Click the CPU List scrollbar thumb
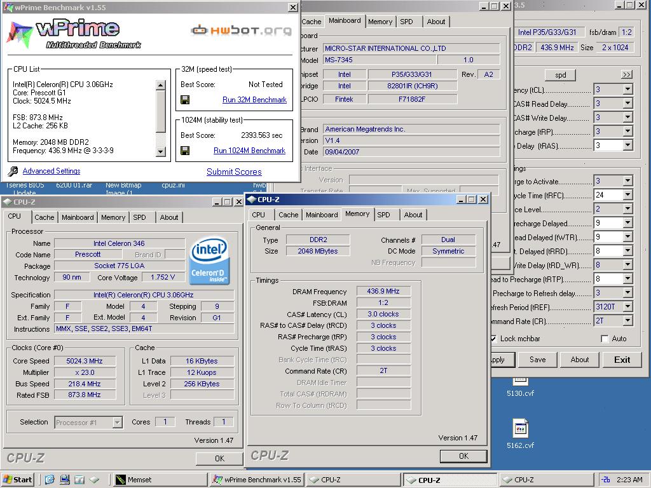The image size is (651, 488). point(161,111)
